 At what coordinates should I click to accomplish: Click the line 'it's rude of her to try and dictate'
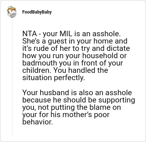click(76, 48)
